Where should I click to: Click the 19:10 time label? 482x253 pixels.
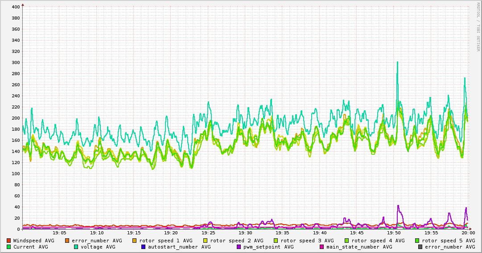point(96,233)
